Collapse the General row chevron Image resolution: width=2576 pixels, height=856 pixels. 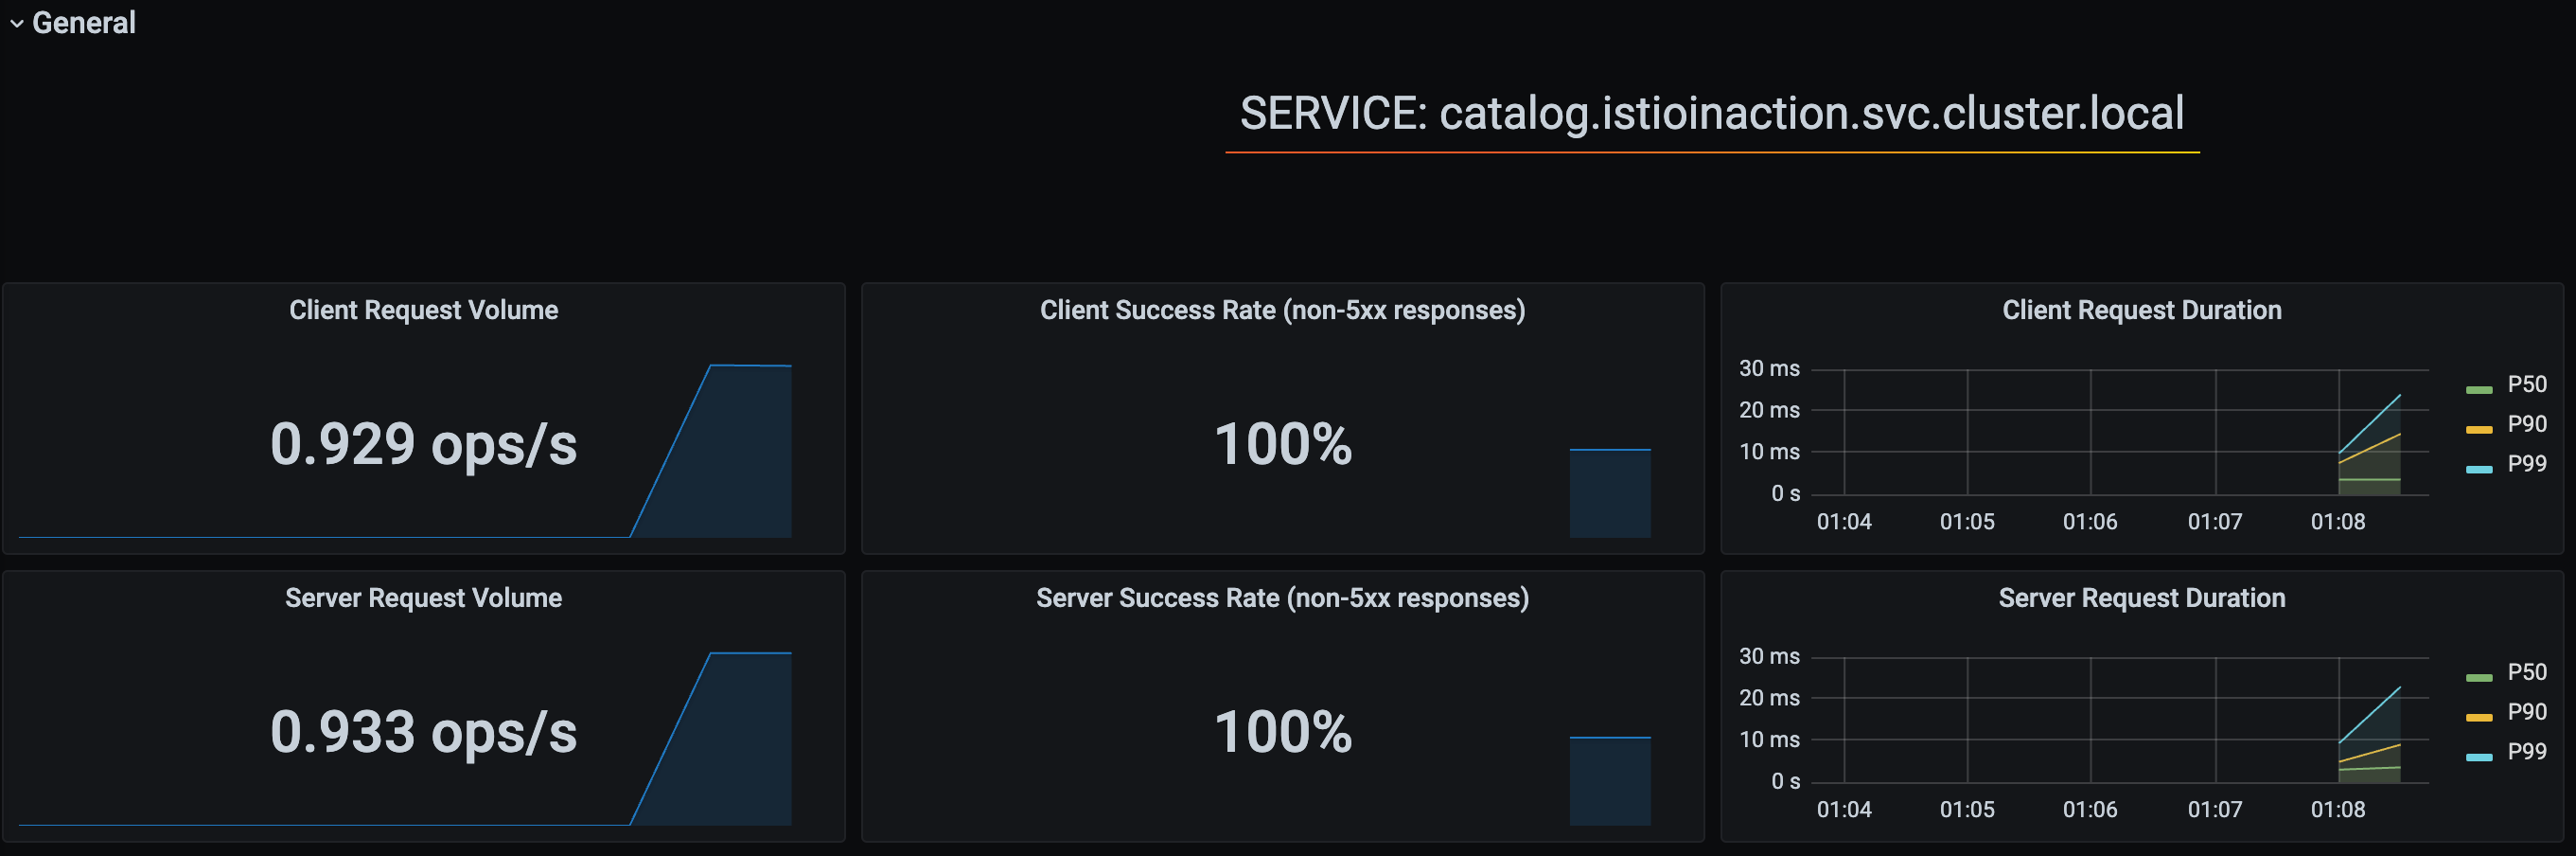[x=16, y=24]
